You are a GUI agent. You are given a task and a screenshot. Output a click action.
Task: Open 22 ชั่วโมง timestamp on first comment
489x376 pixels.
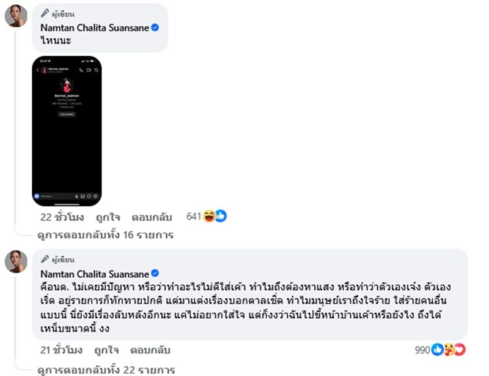62,217
